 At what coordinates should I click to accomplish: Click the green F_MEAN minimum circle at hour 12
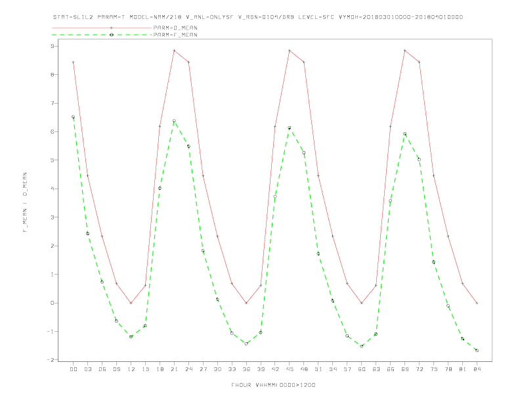click(131, 337)
